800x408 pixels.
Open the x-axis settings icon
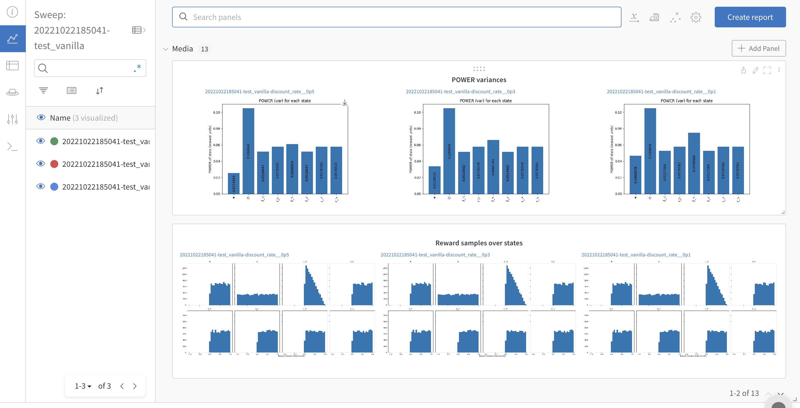tap(634, 17)
